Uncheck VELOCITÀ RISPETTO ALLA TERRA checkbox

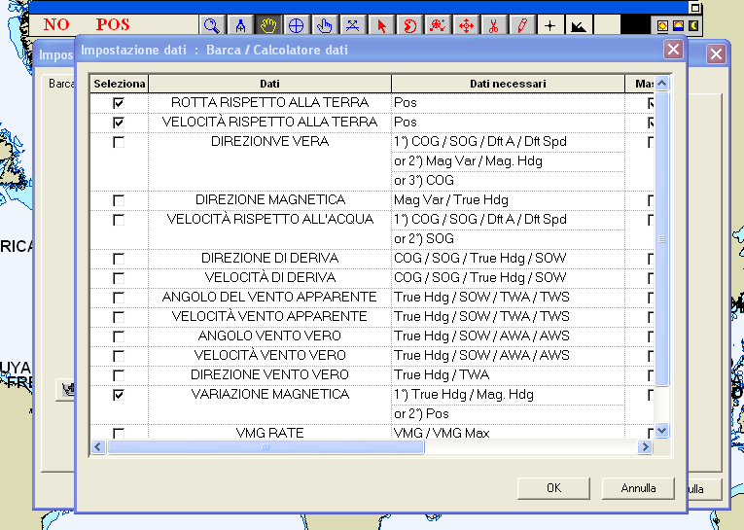pyautogui.click(x=119, y=123)
